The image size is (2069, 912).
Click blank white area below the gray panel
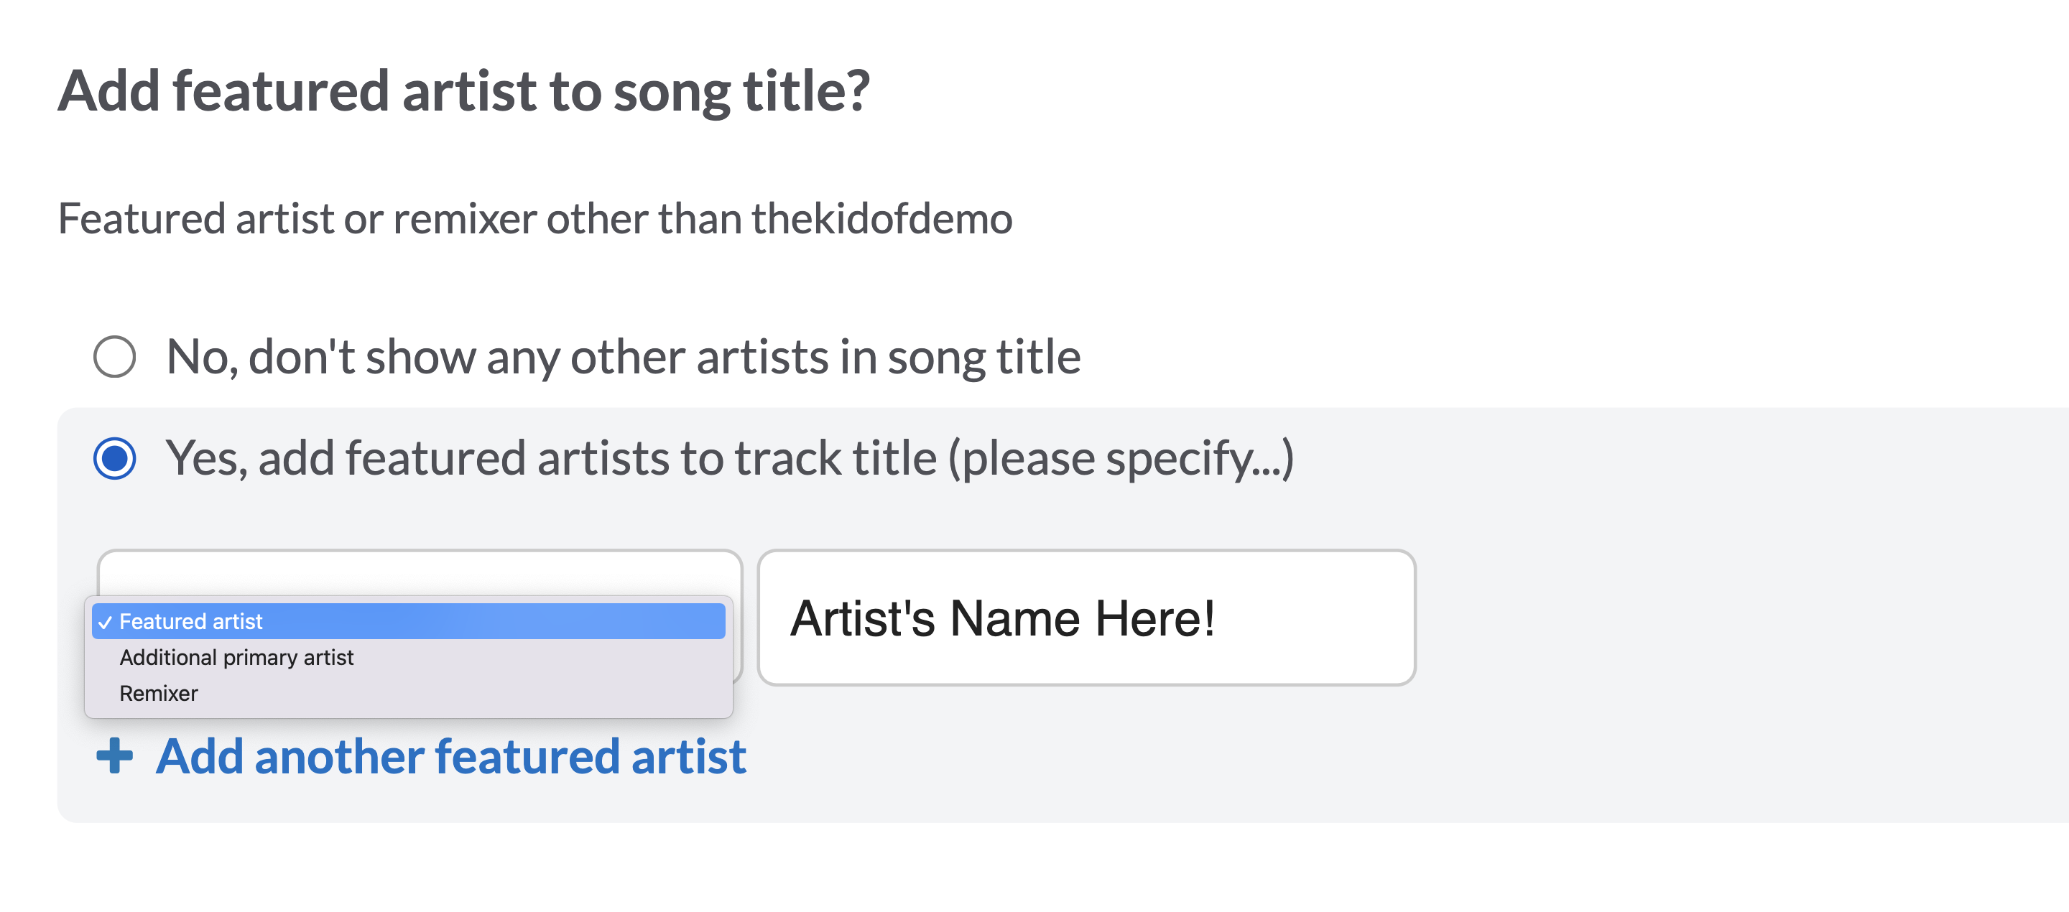1044,871
